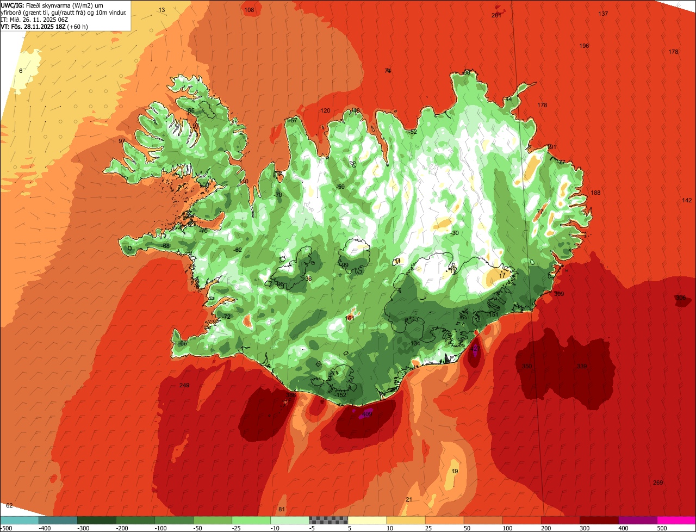Click the map value '19' in the yellow streak

pos(455,472)
